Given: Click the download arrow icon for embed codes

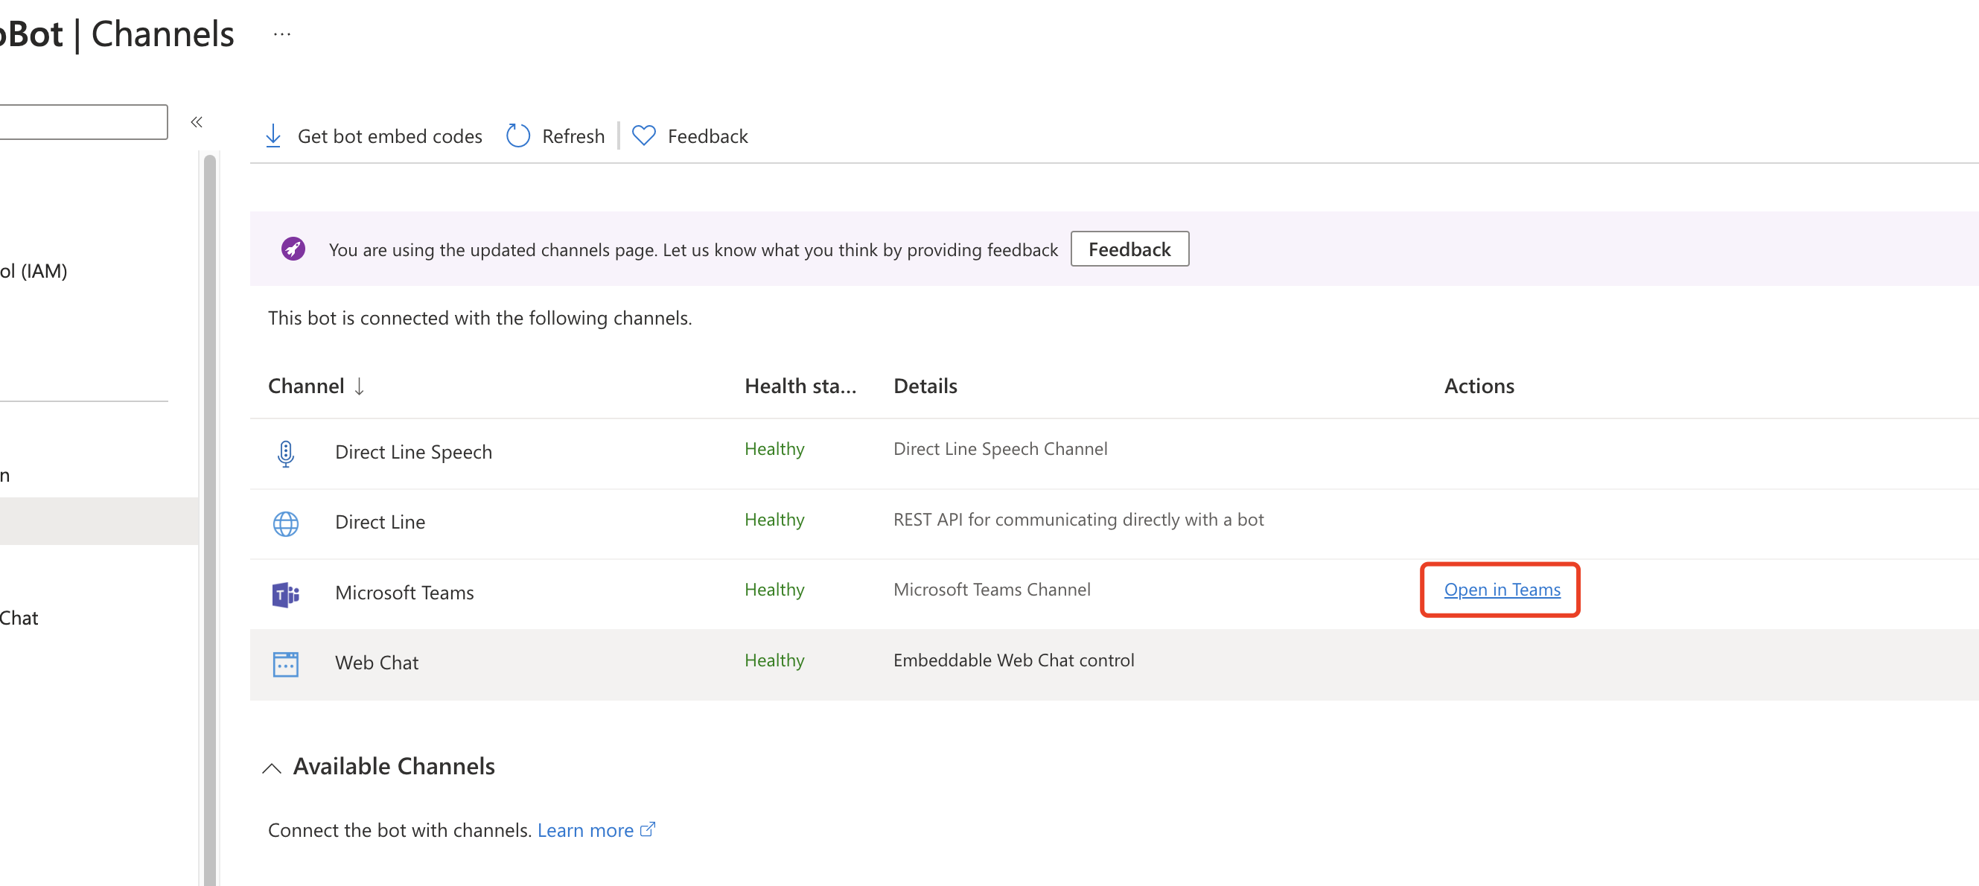Looking at the screenshot, I should point(273,136).
